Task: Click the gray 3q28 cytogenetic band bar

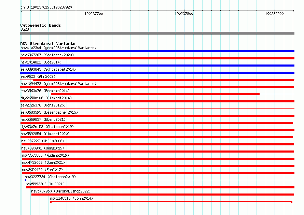Action: click(x=157, y=33)
